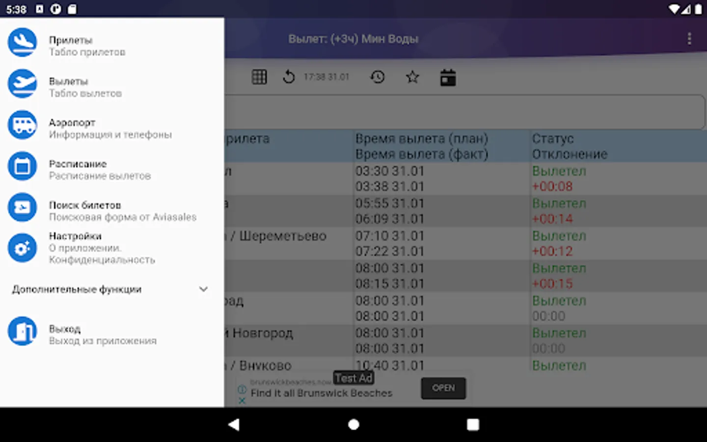Tap the favorites star icon

point(412,77)
